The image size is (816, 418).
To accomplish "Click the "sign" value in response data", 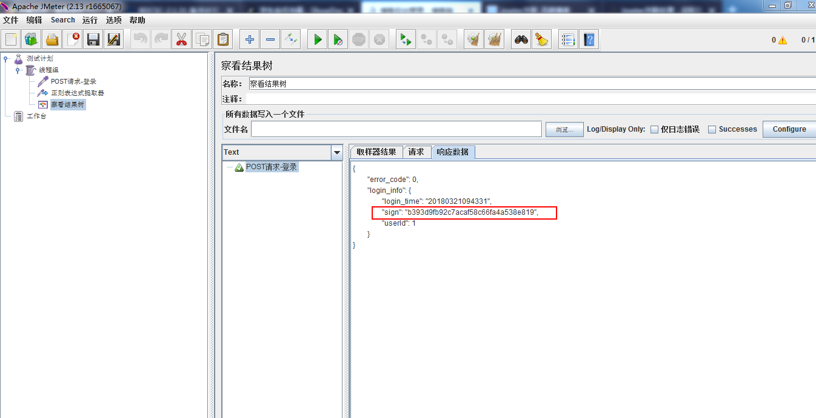I will click(470, 212).
